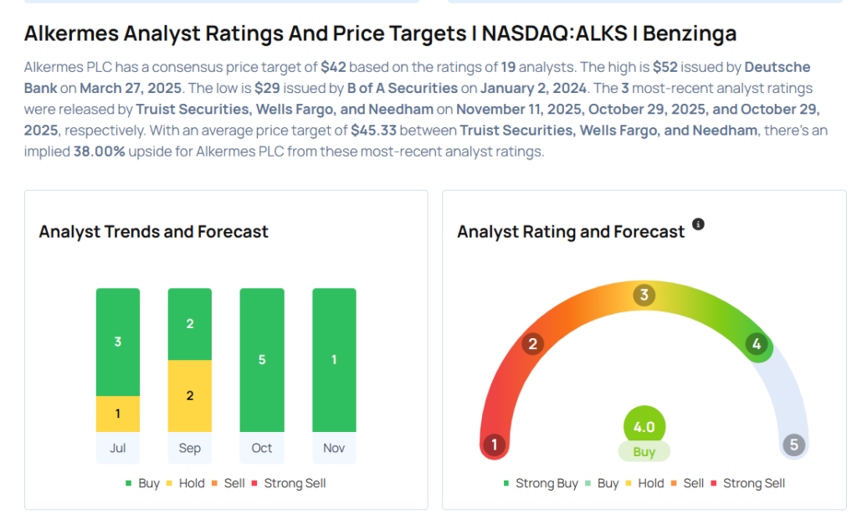Click the green Buy segment in July bar

coord(118,342)
